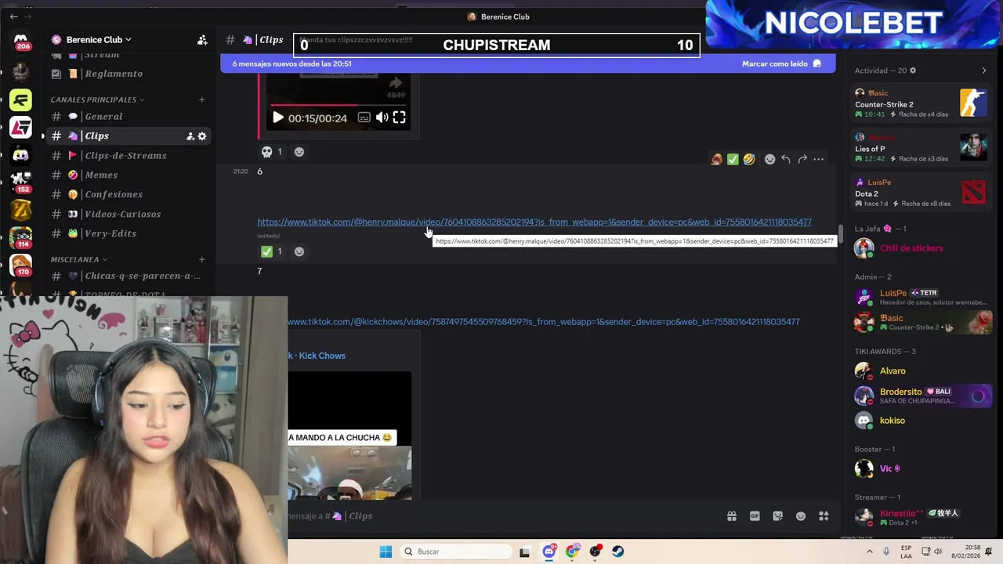The width and height of the screenshot is (1003, 564).
Task: Open the emoji picker in message hover toolbar
Action: (769, 159)
